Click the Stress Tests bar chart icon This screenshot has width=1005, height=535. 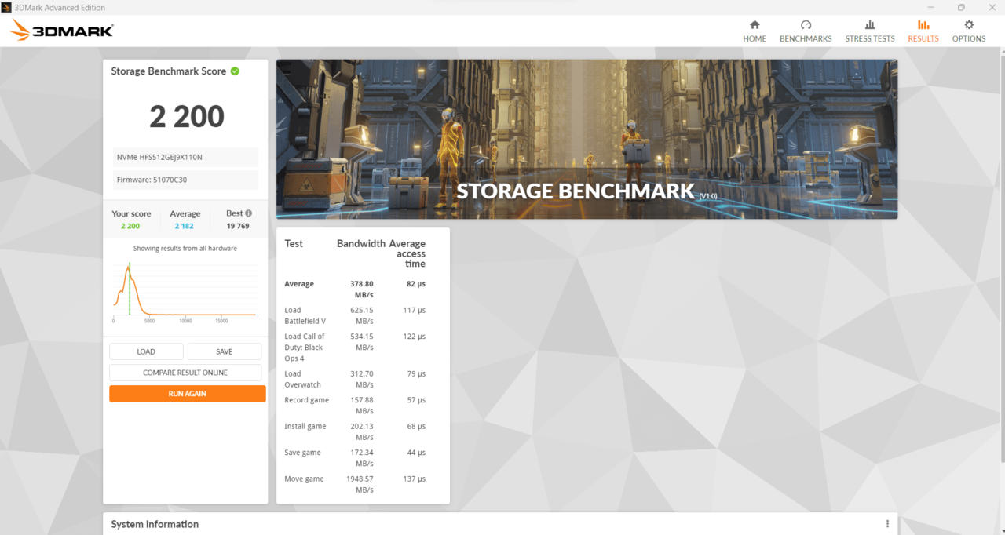tap(869, 25)
